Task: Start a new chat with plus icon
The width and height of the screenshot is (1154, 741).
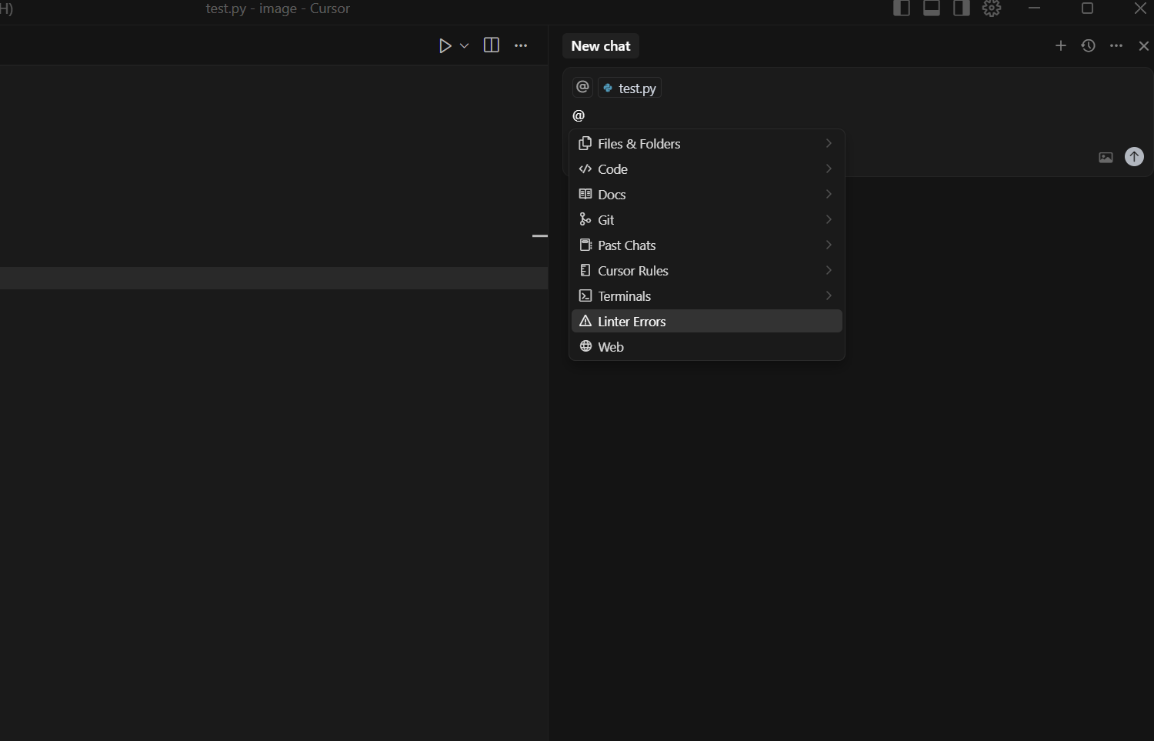Action: pyautogui.click(x=1060, y=45)
